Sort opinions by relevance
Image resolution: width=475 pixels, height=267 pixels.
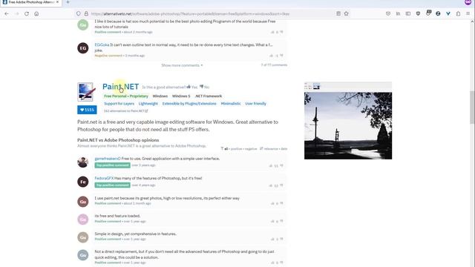tap(271, 149)
